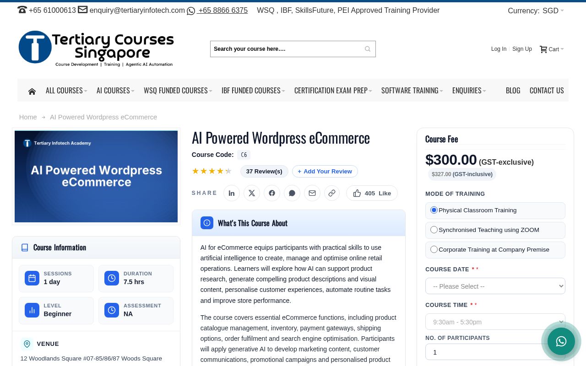Open the IBF Funded Courses menu

coord(253,91)
